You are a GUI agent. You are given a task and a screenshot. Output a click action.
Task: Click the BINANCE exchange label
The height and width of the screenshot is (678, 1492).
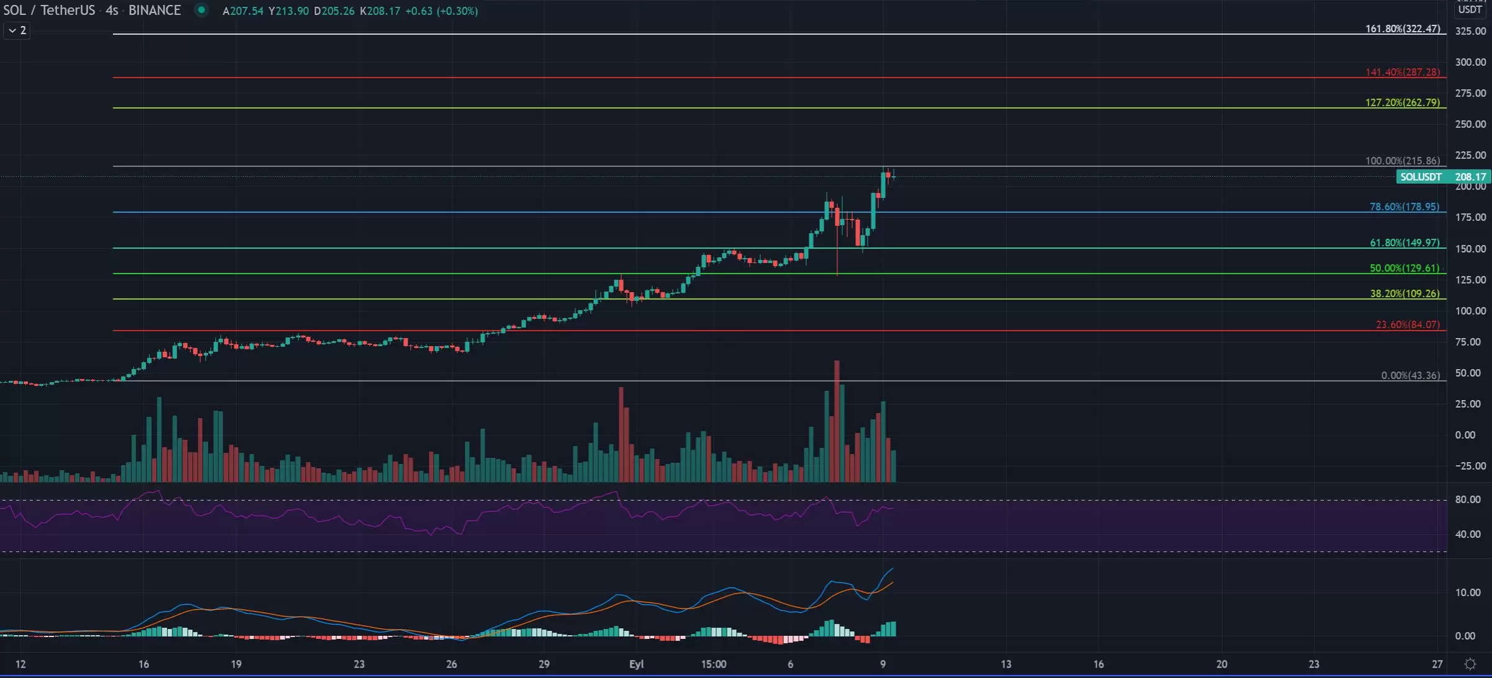[x=155, y=11]
